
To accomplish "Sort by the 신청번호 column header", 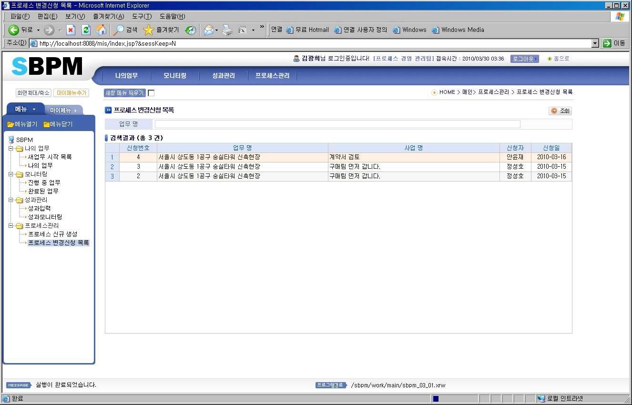I will pos(138,148).
